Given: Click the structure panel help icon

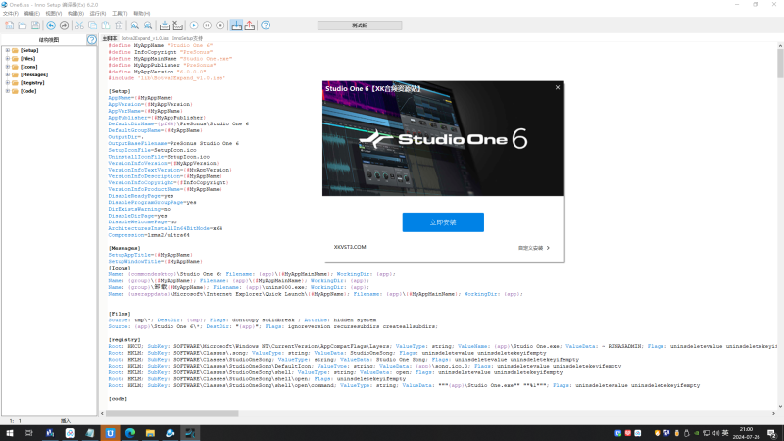Looking at the screenshot, I should (91, 40).
